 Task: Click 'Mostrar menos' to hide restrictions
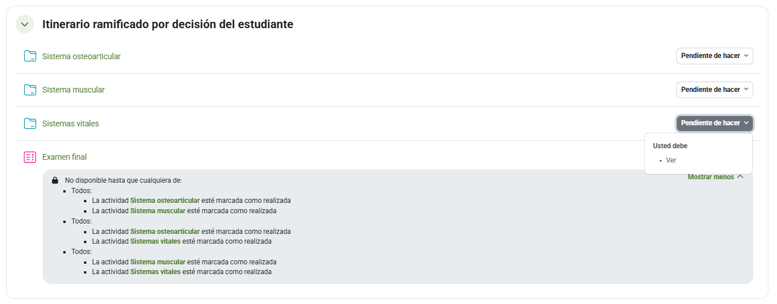pyautogui.click(x=711, y=177)
